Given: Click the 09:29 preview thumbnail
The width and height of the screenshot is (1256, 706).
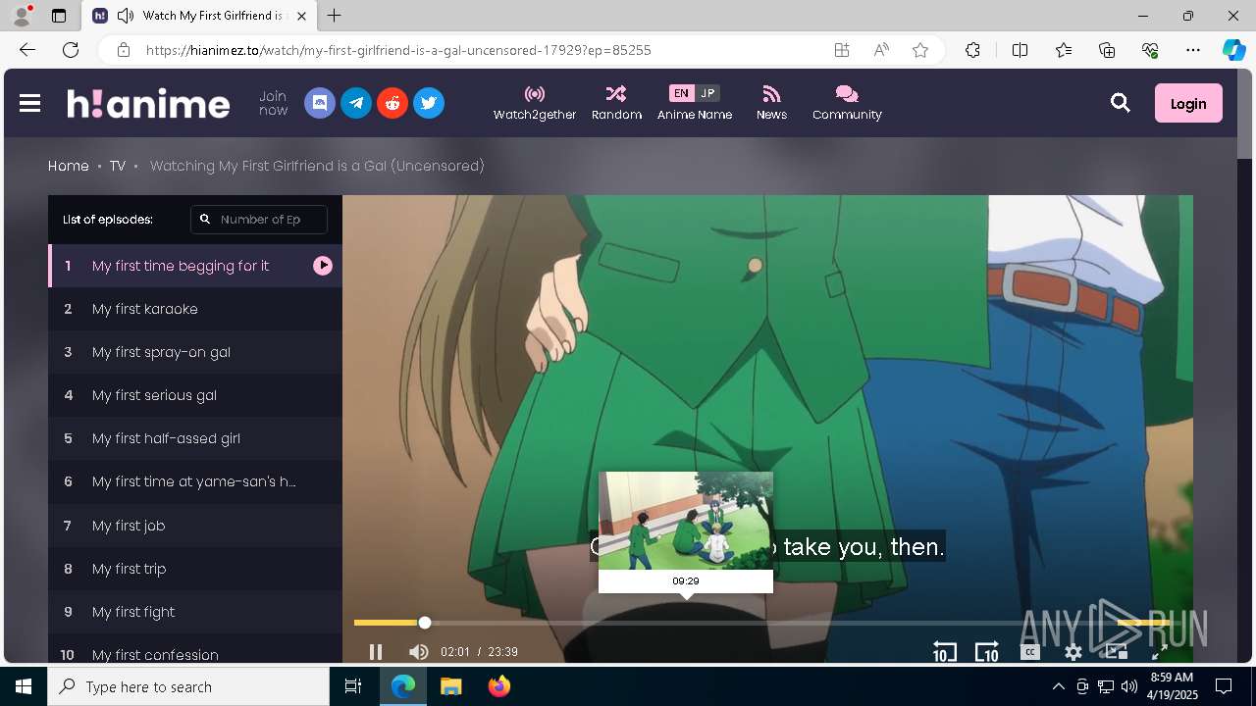Looking at the screenshot, I should pos(686,521).
